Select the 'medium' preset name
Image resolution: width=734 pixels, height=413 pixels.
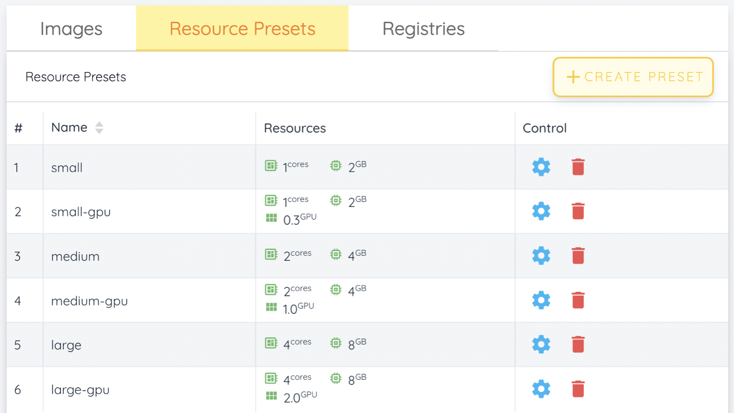click(x=75, y=256)
